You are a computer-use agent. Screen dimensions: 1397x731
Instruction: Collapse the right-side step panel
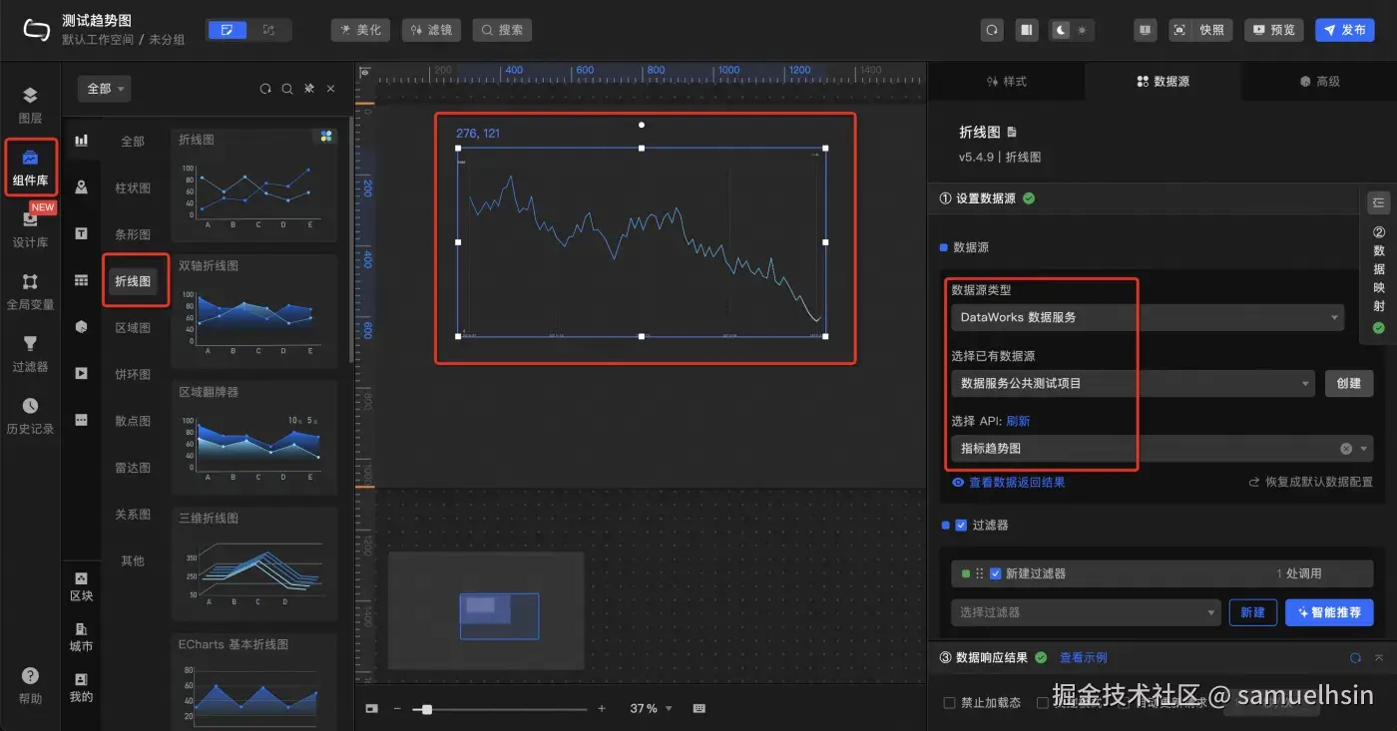(x=1378, y=202)
